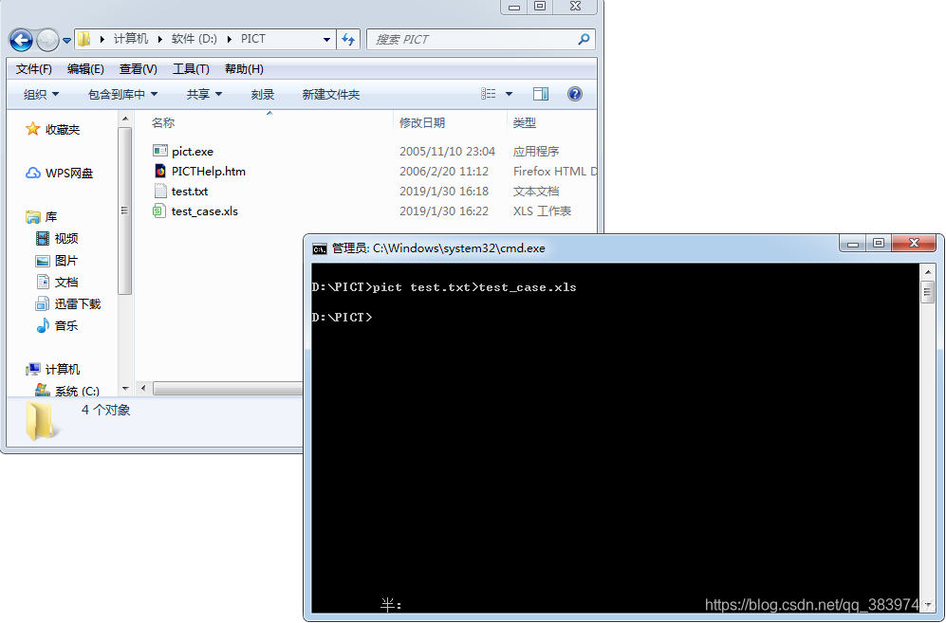This screenshot has height=623, width=946.
Task: Click the Back navigation arrow in Explorer
Action: pyautogui.click(x=21, y=41)
